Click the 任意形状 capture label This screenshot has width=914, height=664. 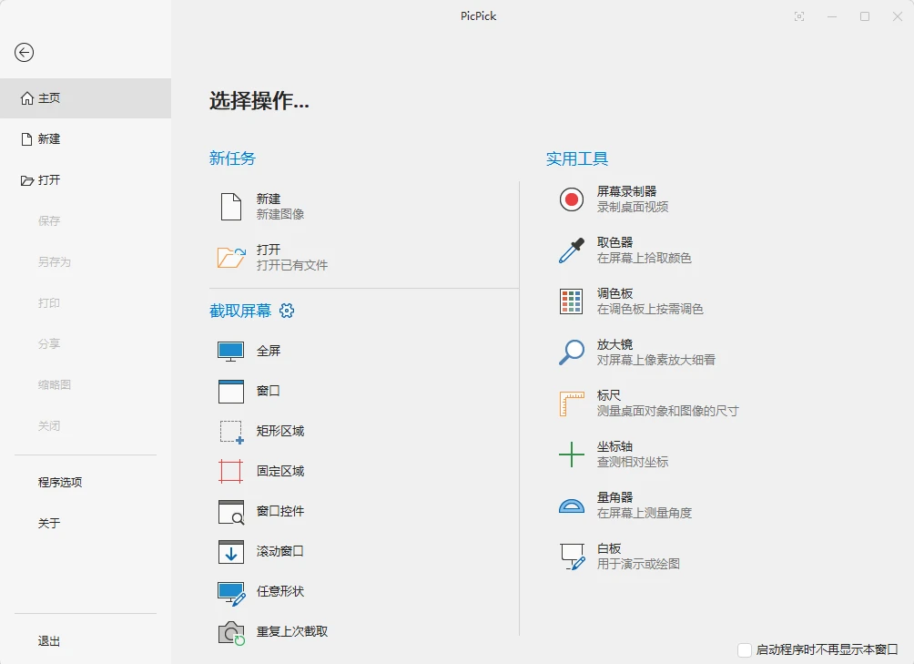[280, 591]
